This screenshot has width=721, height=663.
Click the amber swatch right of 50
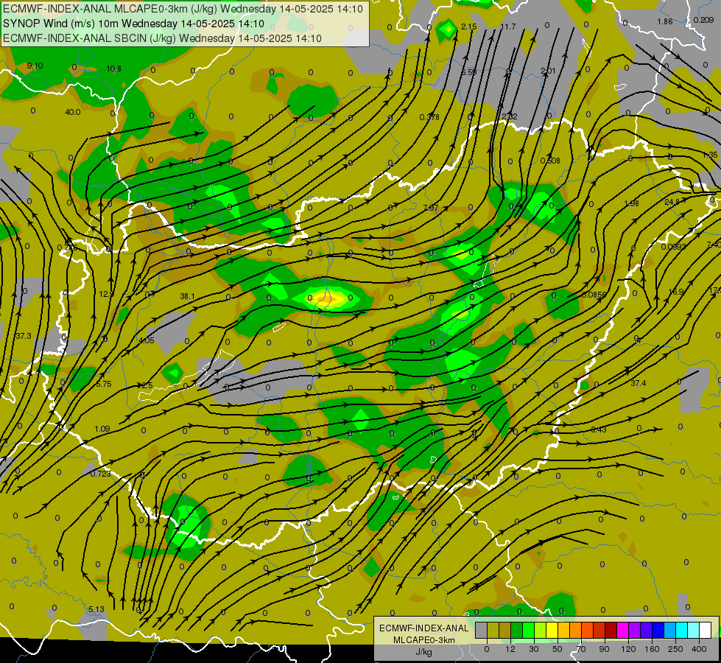pos(564,630)
